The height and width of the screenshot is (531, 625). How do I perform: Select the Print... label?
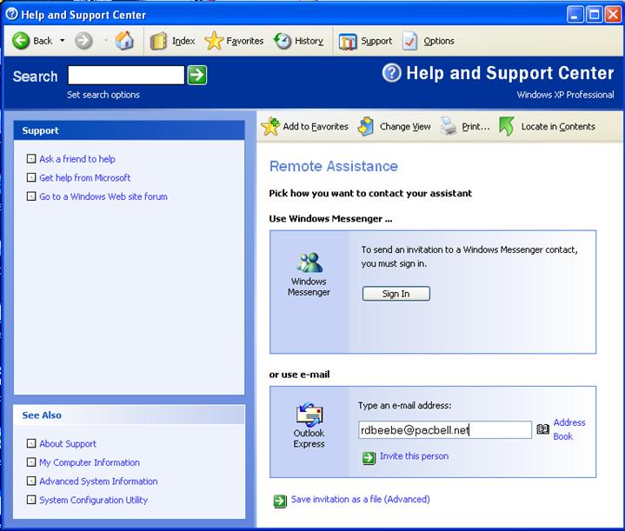pos(475,126)
